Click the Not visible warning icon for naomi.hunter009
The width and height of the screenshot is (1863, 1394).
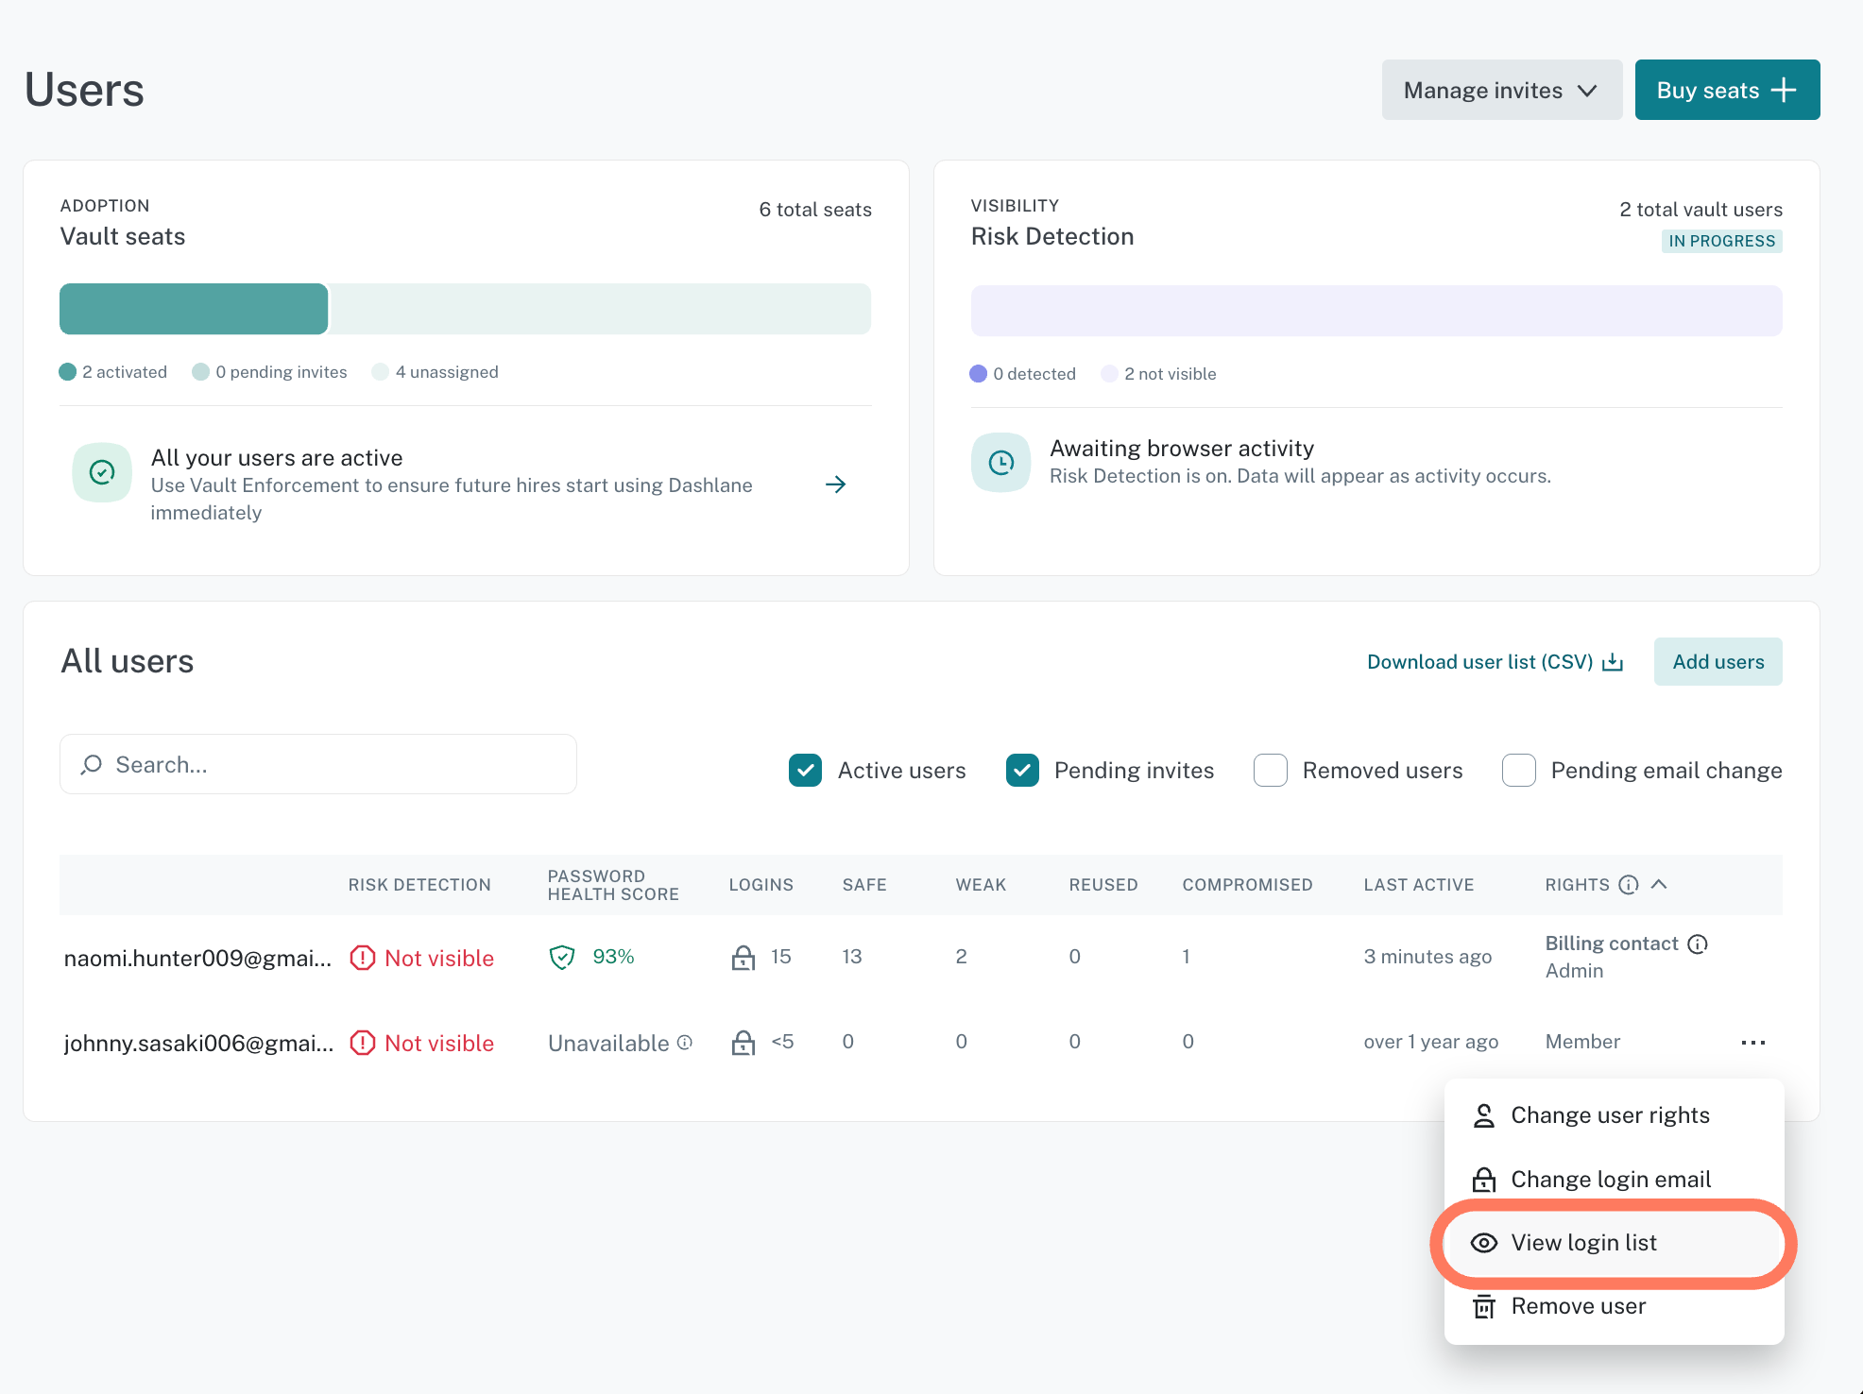point(363,958)
